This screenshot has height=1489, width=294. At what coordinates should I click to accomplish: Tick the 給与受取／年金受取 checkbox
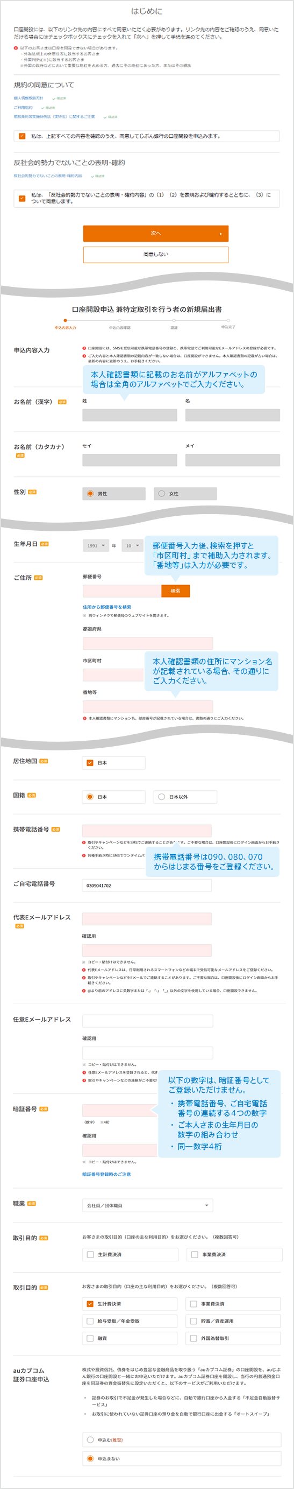pyautogui.click(x=90, y=1321)
